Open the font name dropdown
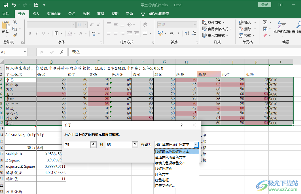Screen dimensions: 301x194 coord(73,25)
